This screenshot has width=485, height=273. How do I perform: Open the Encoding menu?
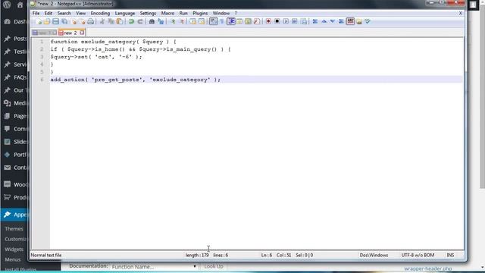(100, 14)
